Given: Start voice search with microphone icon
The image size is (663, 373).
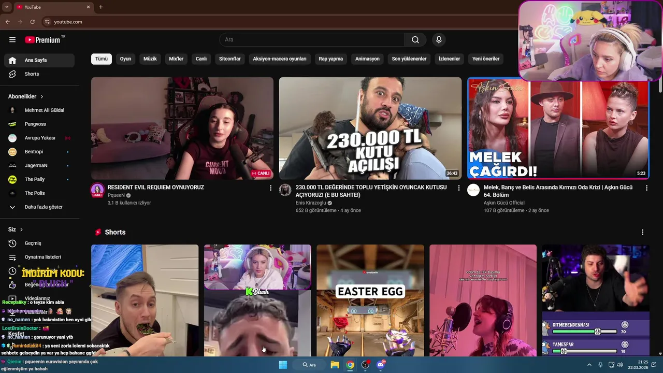Looking at the screenshot, I should (x=439, y=40).
